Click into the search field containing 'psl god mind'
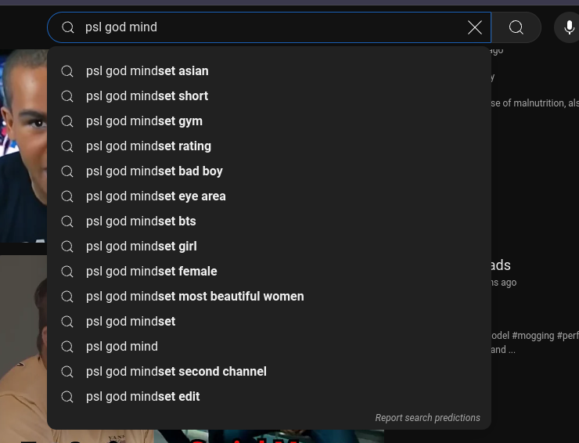 point(269,27)
